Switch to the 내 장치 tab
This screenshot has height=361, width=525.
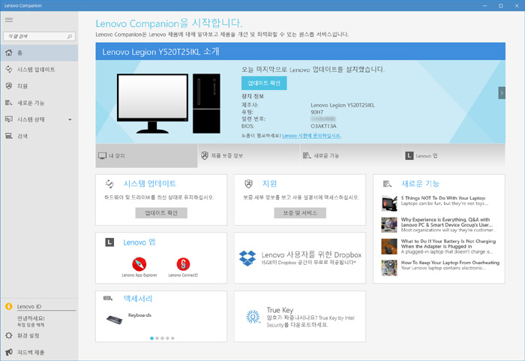(147, 156)
